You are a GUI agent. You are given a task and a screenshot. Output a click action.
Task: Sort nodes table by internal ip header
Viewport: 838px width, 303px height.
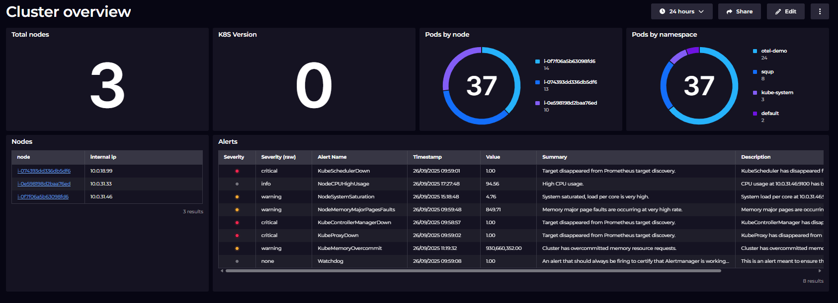coord(103,157)
